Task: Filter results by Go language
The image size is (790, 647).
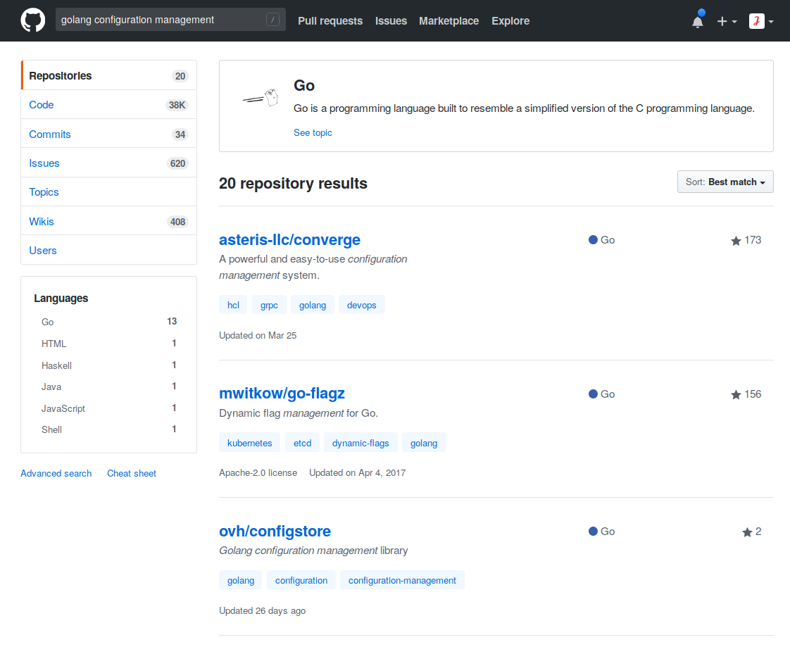Action: click(109, 322)
